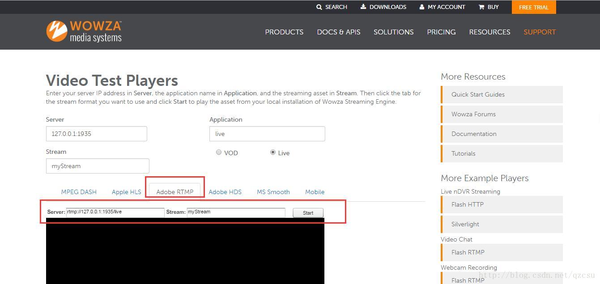Click the black video player area
Viewport: 600px width, 284px height.
185,251
